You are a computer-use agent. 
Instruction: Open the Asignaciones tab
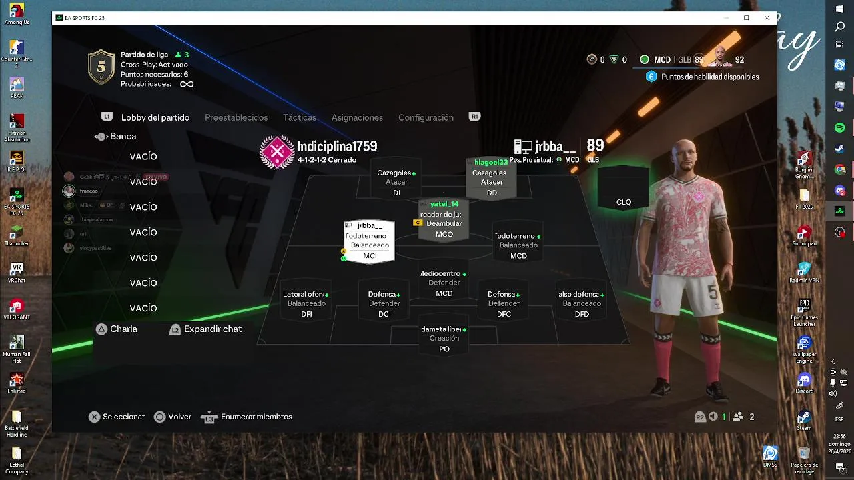[x=357, y=117]
